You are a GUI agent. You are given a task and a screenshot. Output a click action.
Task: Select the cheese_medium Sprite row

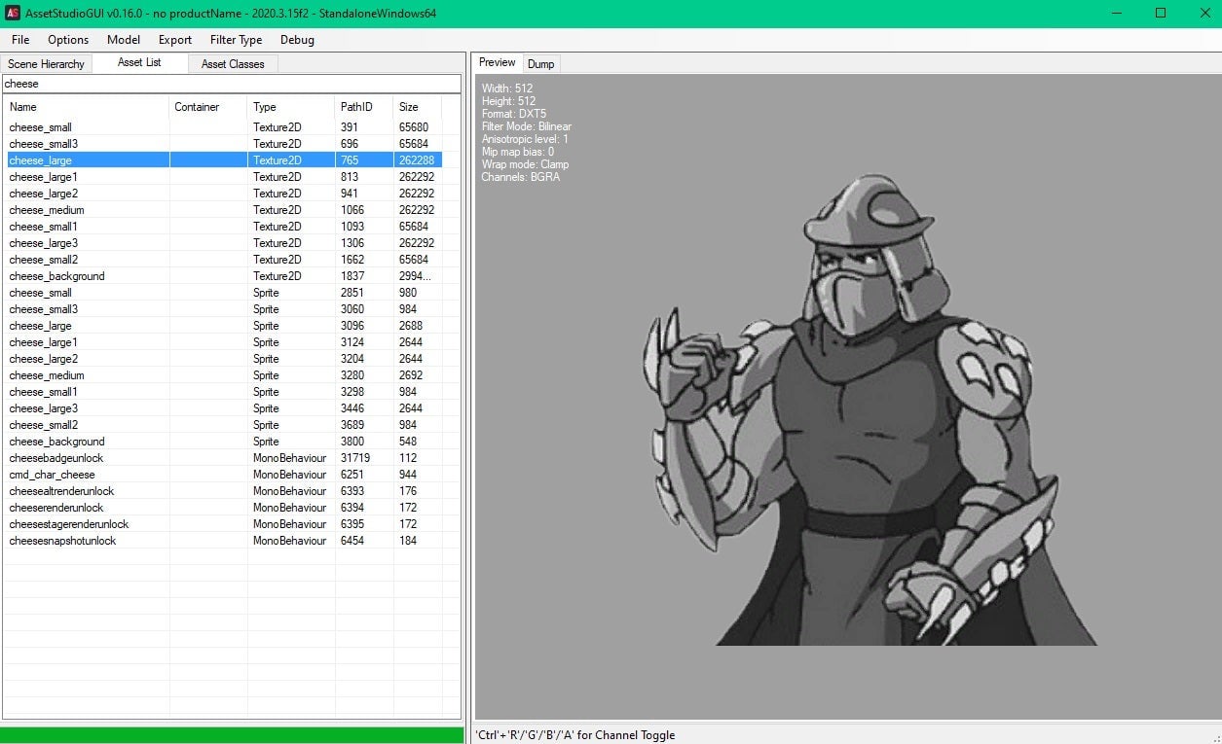(x=47, y=375)
